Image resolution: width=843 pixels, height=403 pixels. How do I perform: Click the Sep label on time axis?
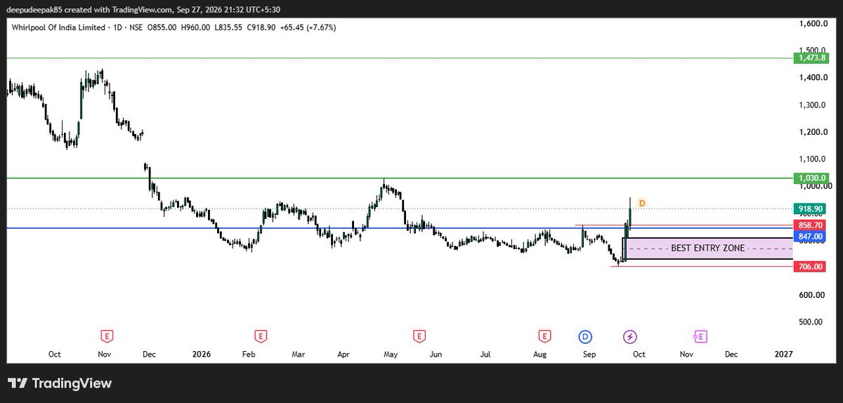[589, 355]
